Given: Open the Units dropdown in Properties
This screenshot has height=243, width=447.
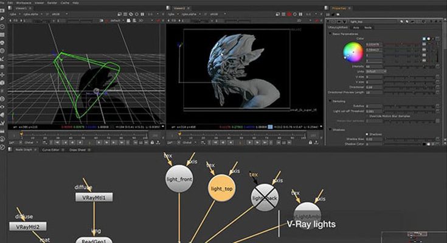Looking at the screenshot, I should point(376,71).
